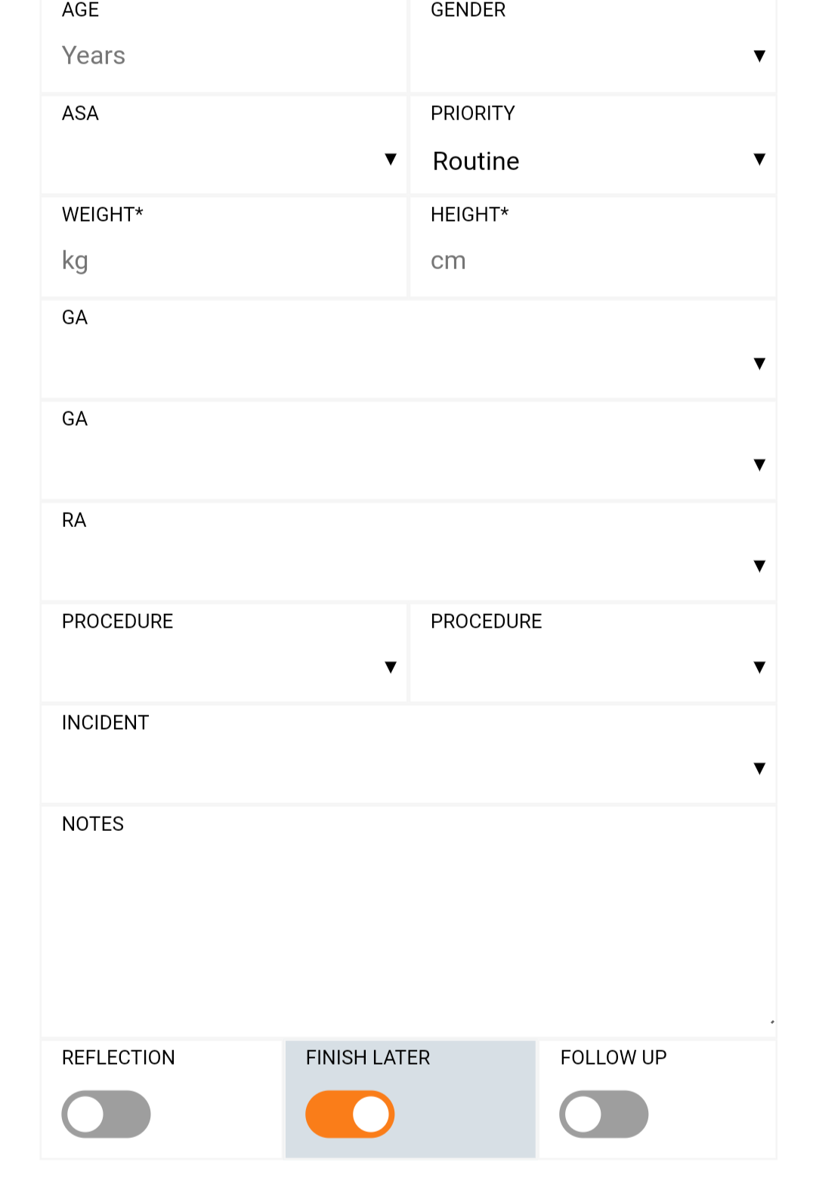Select the Routine priority value text
The width and height of the screenshot is (816, 1178).
[476, 161]
